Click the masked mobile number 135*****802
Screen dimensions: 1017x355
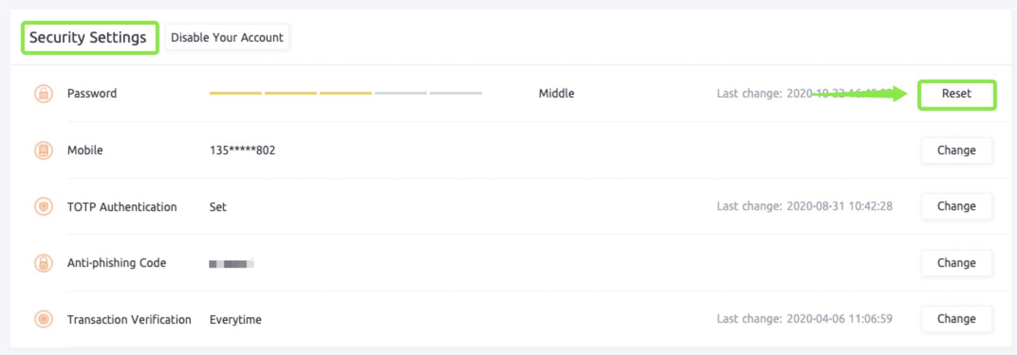click(x=242, y=150)
